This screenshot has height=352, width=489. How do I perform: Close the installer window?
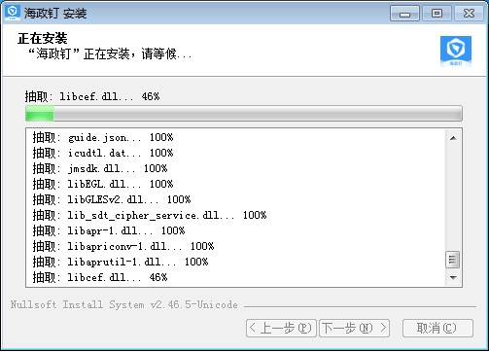[469, 14]
